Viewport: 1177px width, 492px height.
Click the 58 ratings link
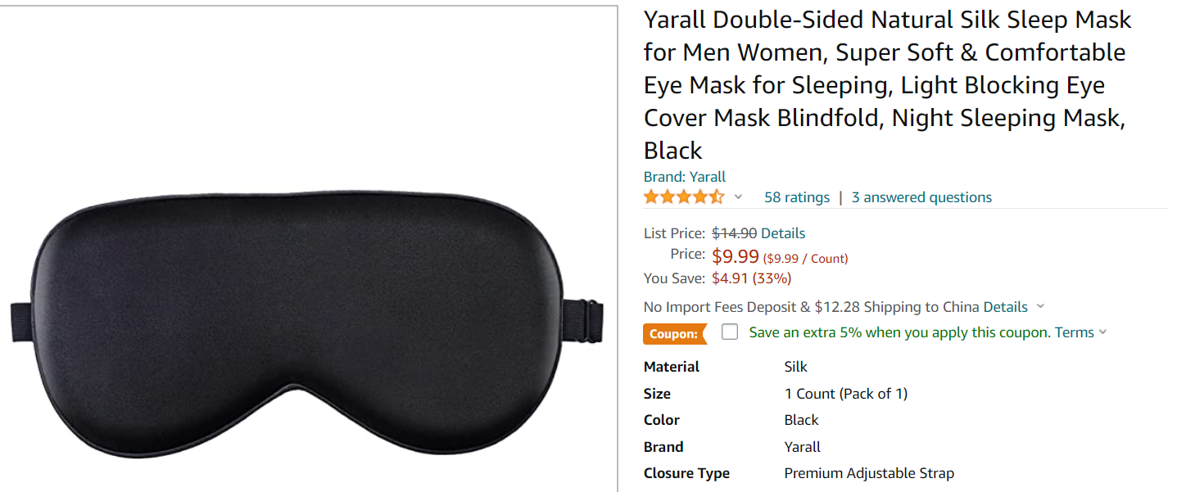796,196
